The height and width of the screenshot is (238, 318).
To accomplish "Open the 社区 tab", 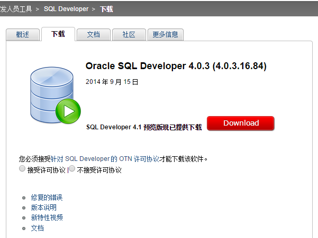I will 129,35.
